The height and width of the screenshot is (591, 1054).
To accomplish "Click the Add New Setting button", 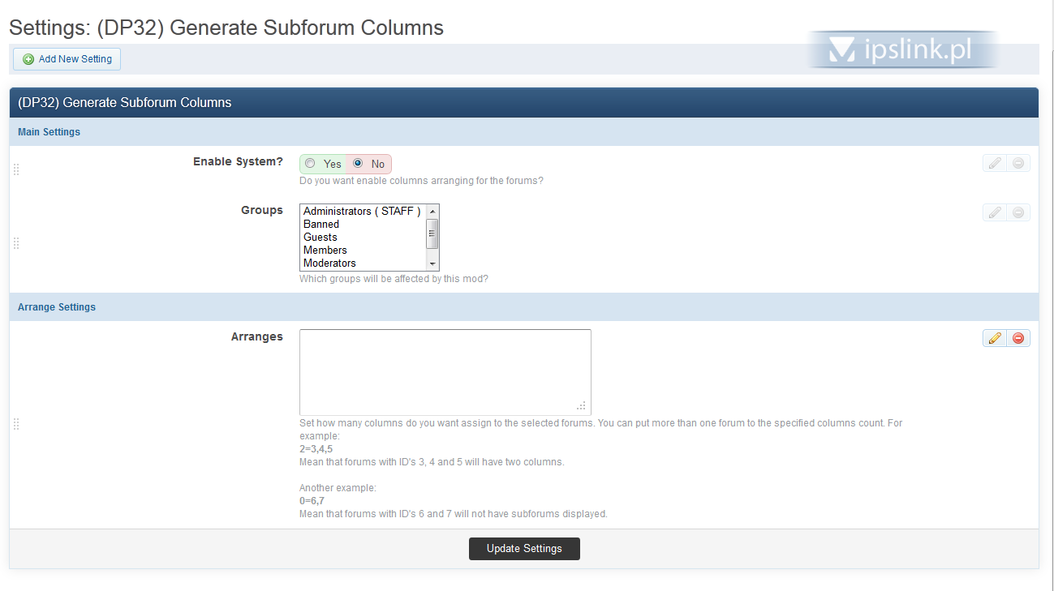I will click(x=67, y=59).
